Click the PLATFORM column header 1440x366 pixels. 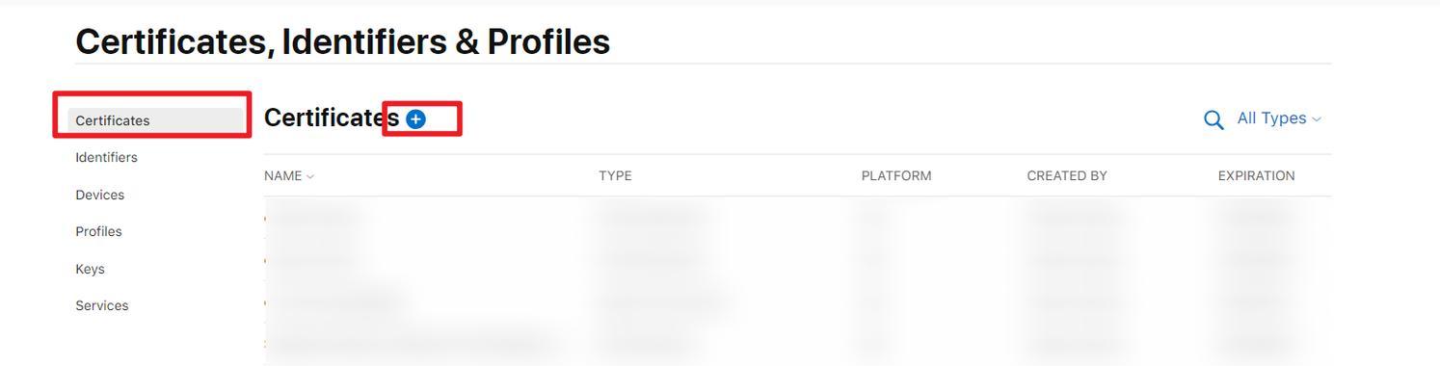tap(896, 175)
